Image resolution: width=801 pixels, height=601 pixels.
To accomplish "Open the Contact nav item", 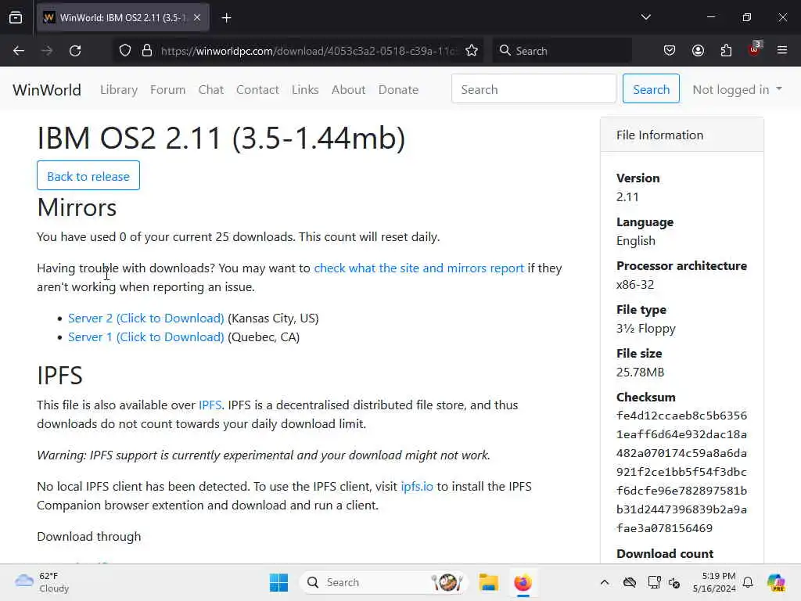I will coord(257,89).
